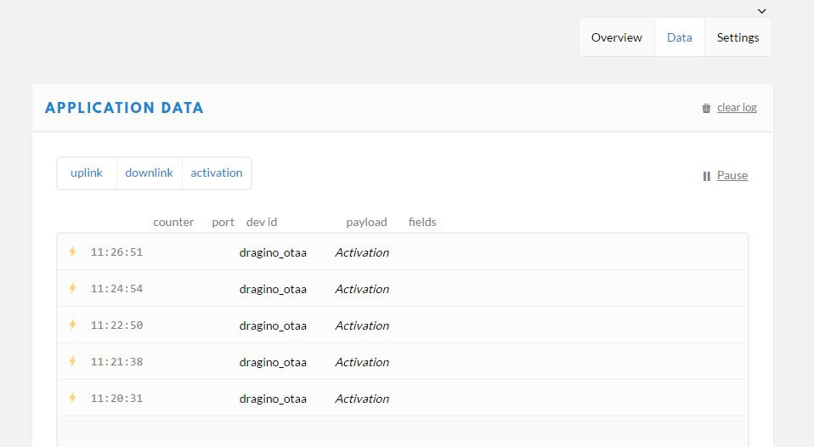814x447 pixels.
Task: Filter log by activation messages
Action: coord(217,173)
